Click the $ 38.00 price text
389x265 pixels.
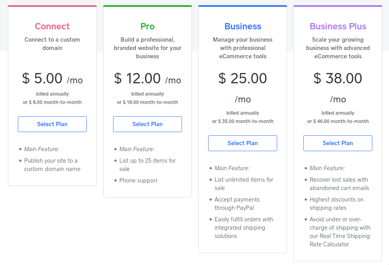[338, 79]
